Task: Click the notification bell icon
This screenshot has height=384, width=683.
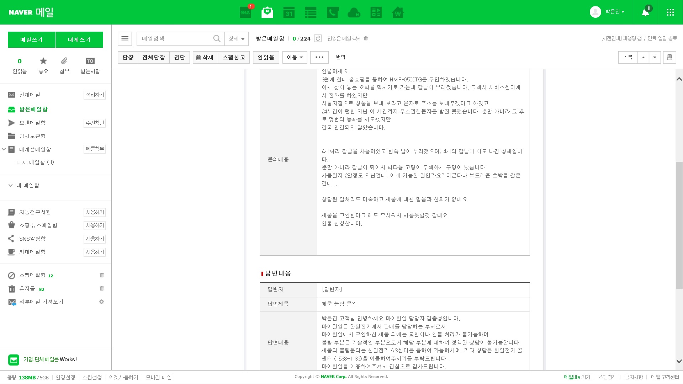Action: 645,12
